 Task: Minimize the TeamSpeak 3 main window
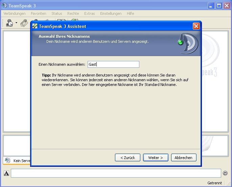pyautogui.click(x=211, y=6)
